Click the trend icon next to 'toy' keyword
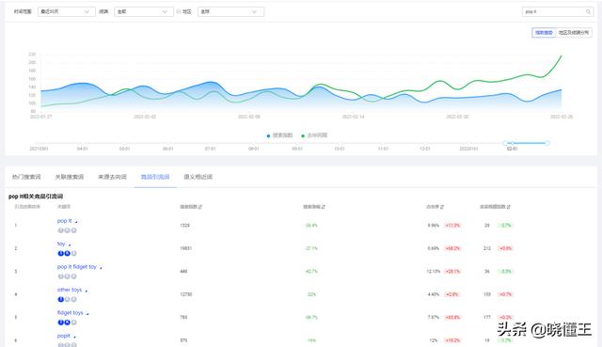This screenshot has width=602, height=347. pyautogui.click(x=70, y=244)
